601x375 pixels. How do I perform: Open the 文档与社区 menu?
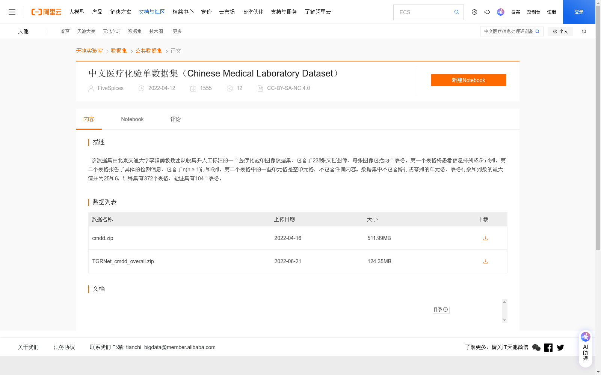[x=152, y=12]
